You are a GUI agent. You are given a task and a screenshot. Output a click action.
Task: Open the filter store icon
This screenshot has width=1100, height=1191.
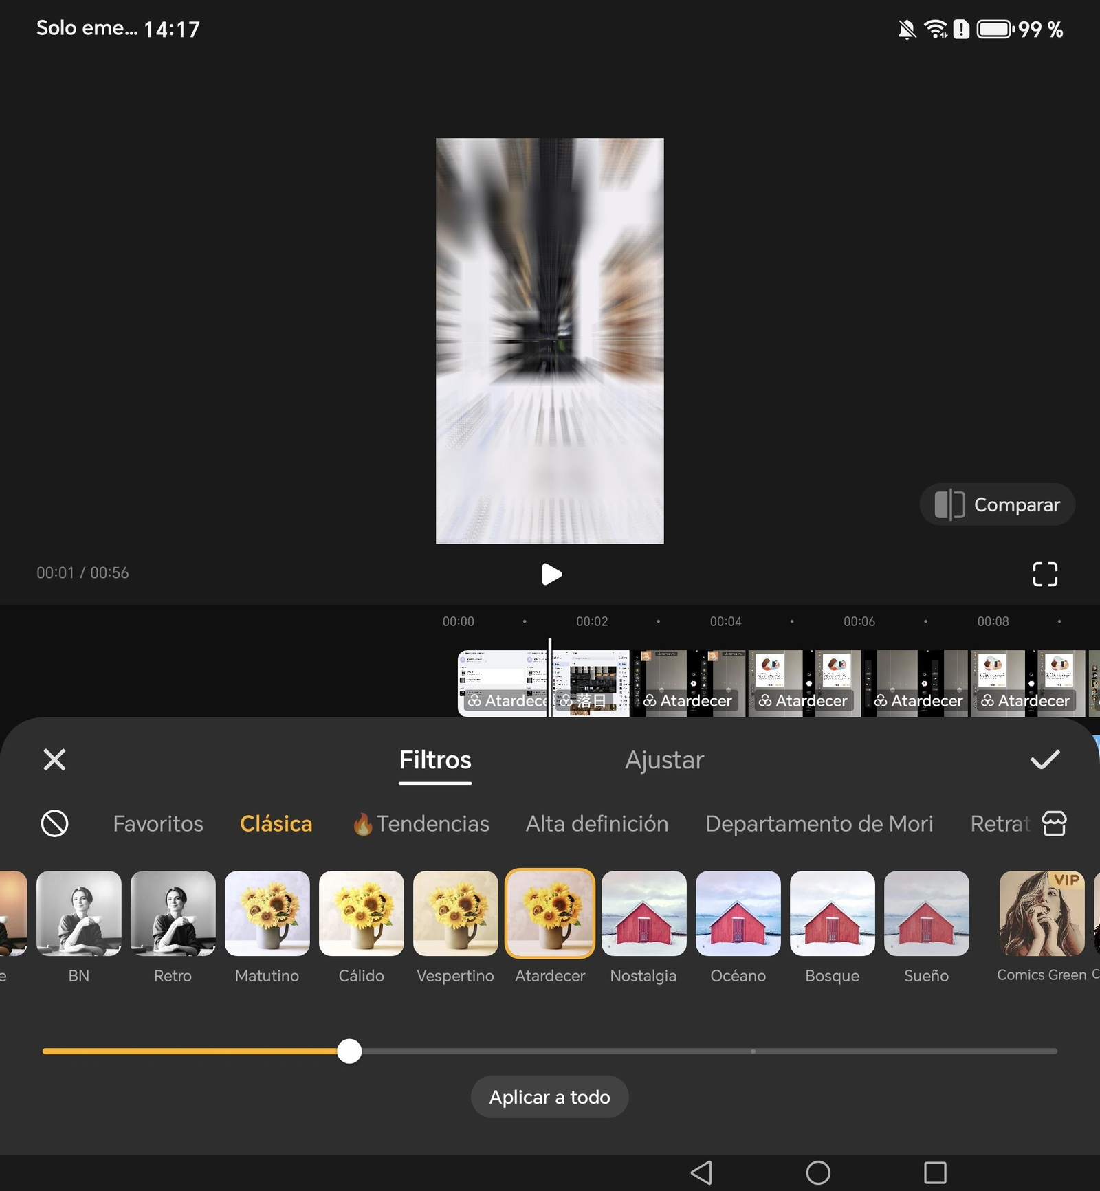1054,823
